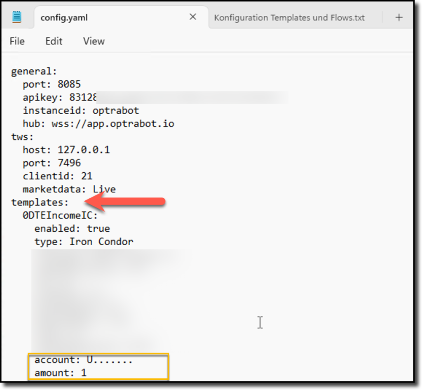Click the 'marketdata: Live' line
This screenshot has height=390, width=422.
[69, 189]
